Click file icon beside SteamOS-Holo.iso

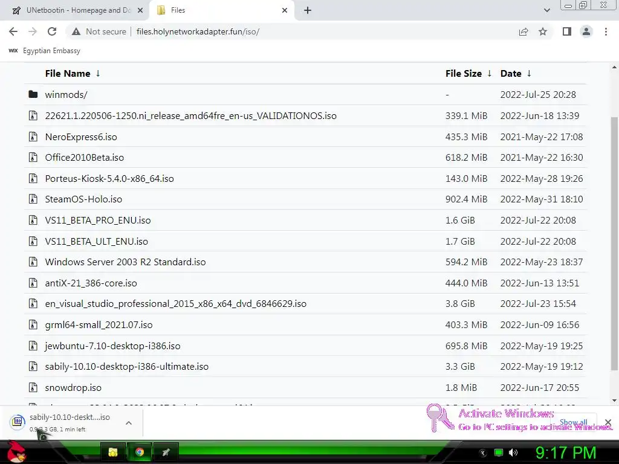(x=33, y=199)
